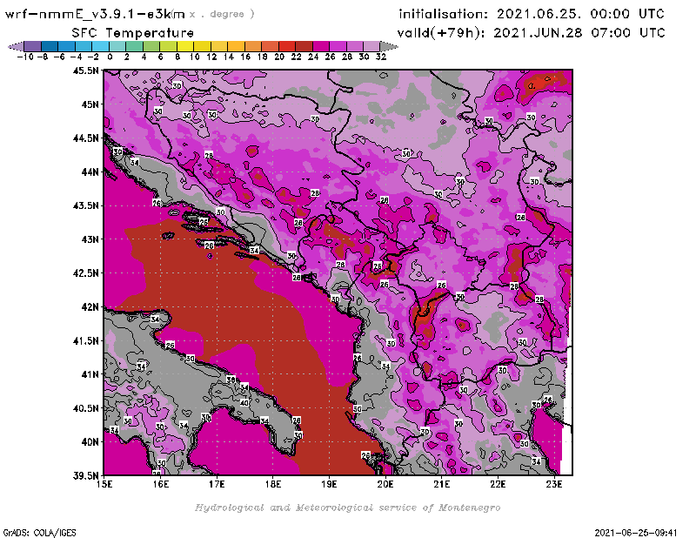Select the light green swatch between 4 and 6
696x538 pixels.
(x=151, y=46)
